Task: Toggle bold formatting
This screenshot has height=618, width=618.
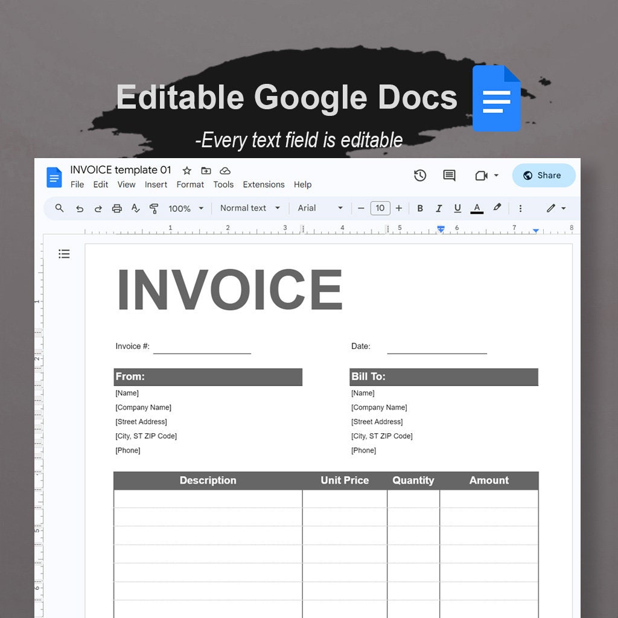Action: tap(420, 208)
